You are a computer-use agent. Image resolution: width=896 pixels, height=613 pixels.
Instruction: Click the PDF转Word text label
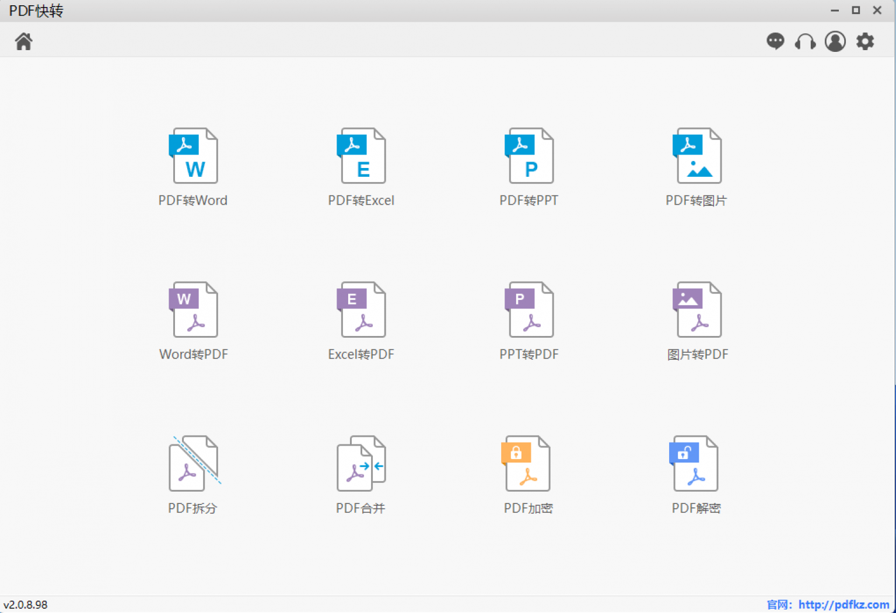pyautogui.click(x=193, y=201)
